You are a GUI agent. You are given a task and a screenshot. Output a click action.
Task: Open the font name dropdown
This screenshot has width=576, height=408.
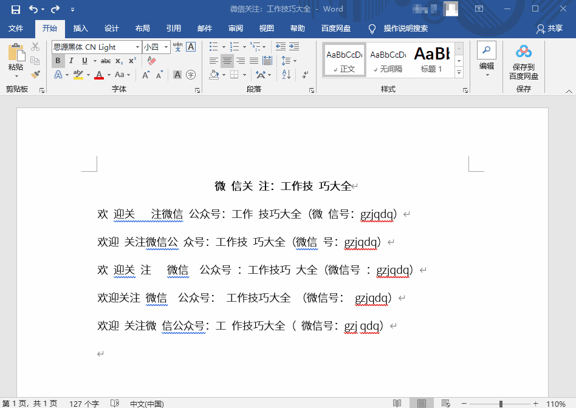[137, 47]
